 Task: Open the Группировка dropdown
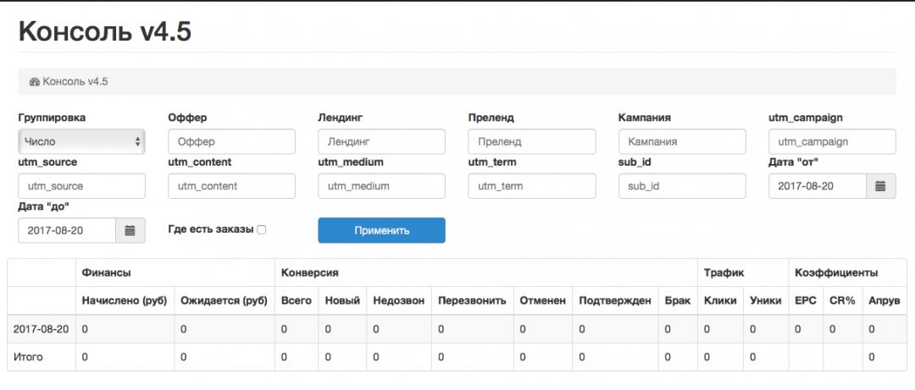[x=81, y=141]
